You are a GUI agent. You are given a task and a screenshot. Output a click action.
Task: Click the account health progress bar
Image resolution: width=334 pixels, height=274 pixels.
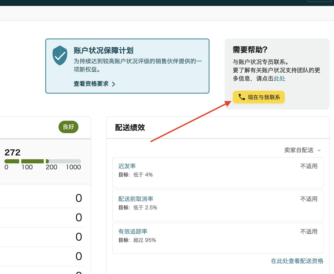click(44, 161)
